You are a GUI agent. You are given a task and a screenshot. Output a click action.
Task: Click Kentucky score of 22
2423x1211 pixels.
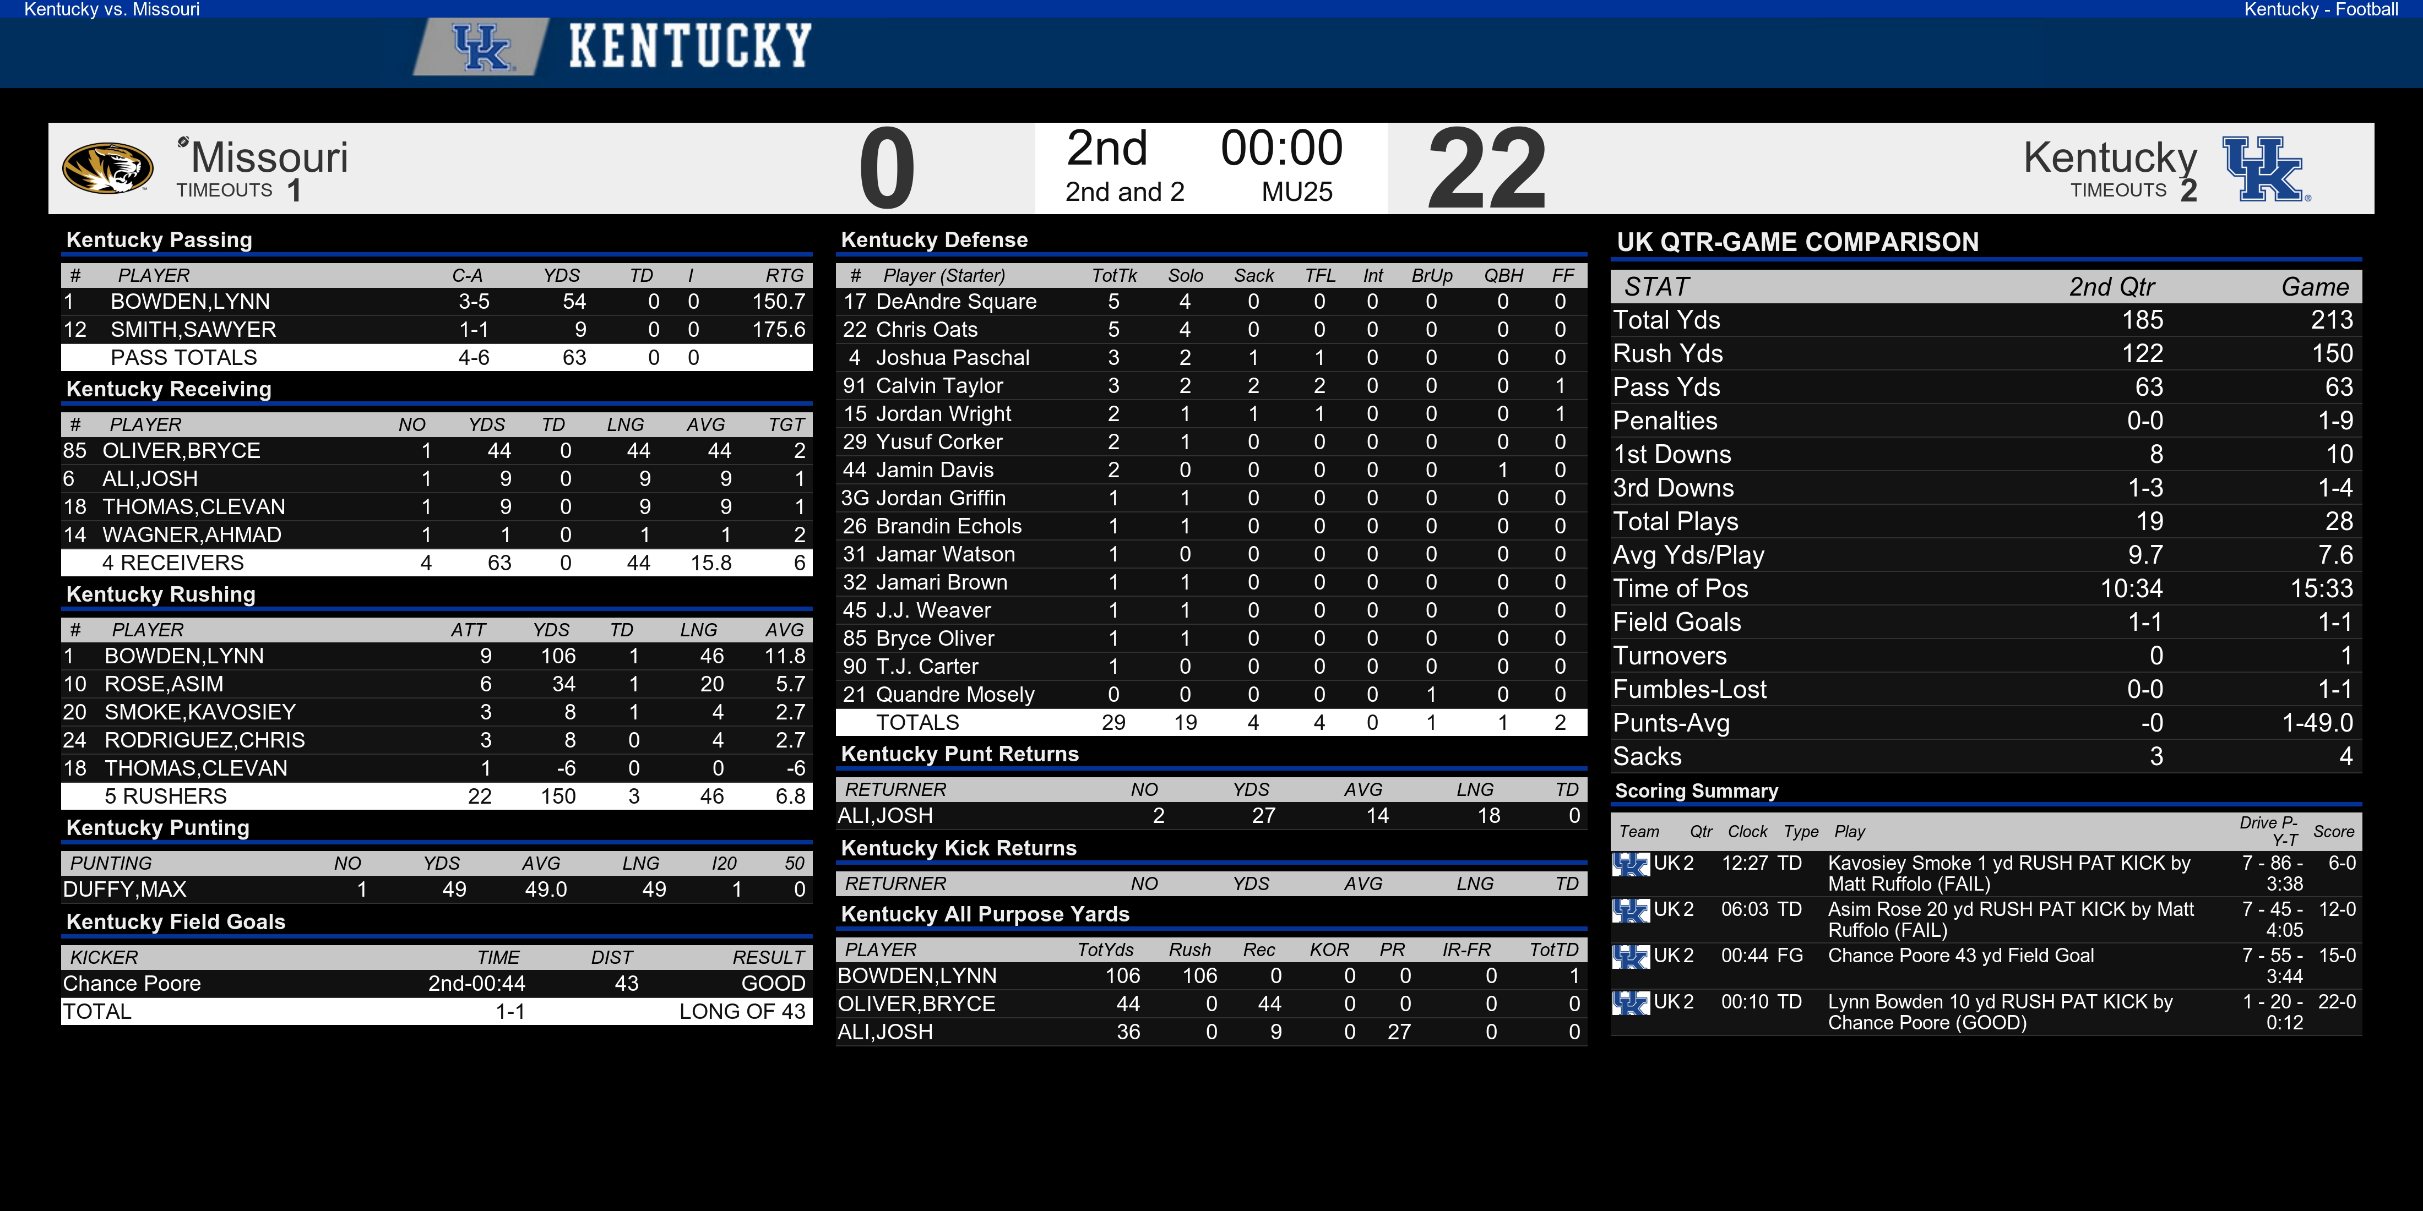[x=1486, y=169]
